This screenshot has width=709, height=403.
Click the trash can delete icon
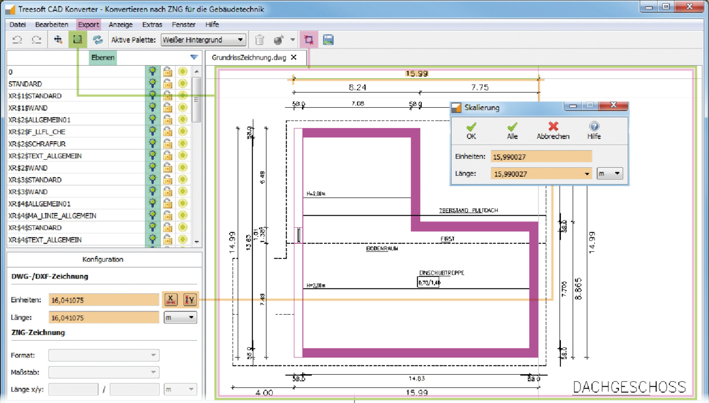tap(260, 40)
